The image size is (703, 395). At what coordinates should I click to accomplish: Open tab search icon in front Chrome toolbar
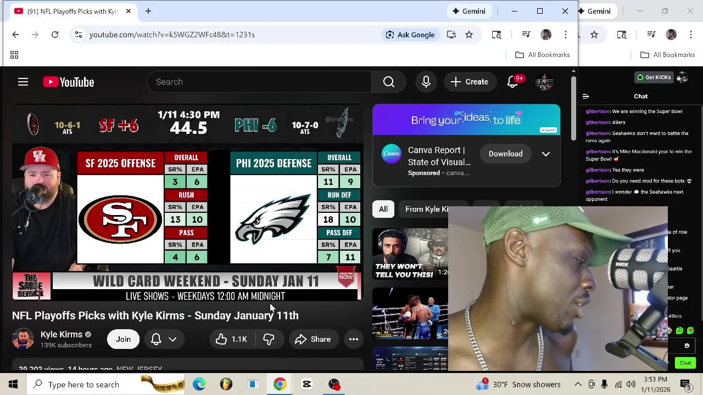click(496, 35)
